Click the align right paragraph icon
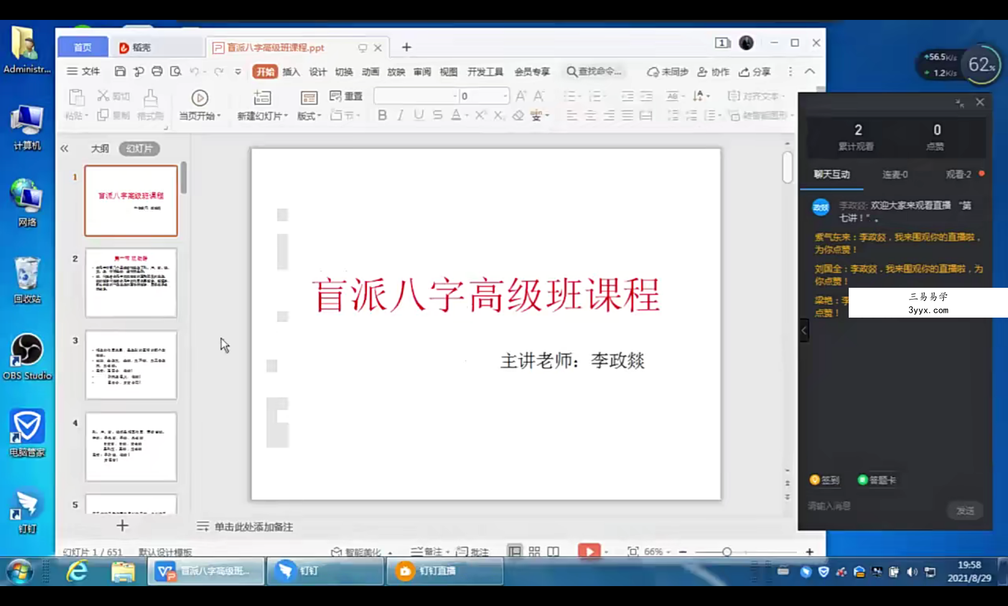This screenshot has width=1008, height=606. [x=609, y=116]
